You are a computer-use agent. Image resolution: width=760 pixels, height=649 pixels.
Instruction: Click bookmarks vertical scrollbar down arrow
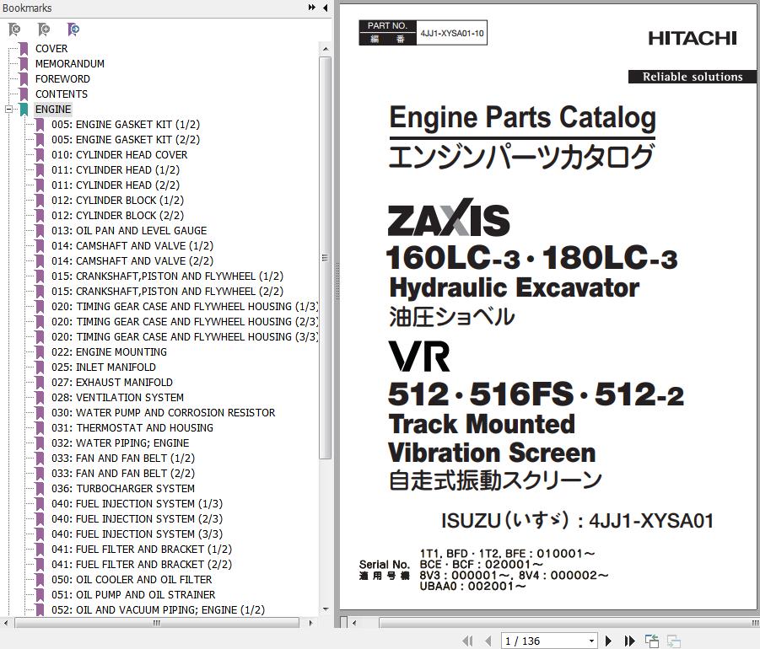(x=326, y=609)
